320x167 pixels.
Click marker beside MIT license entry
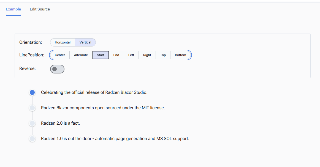[x=32, y=108]
